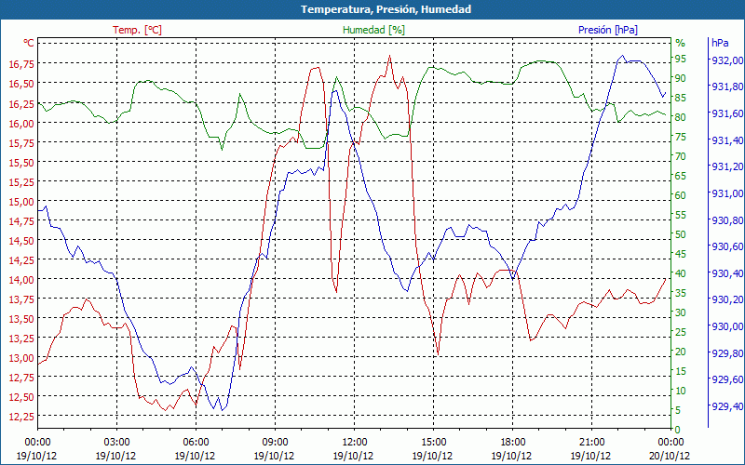This screenshot has width=745, height=465.
Task: Click pressure axis value '929,40'
Action: (x=725, y=406)
